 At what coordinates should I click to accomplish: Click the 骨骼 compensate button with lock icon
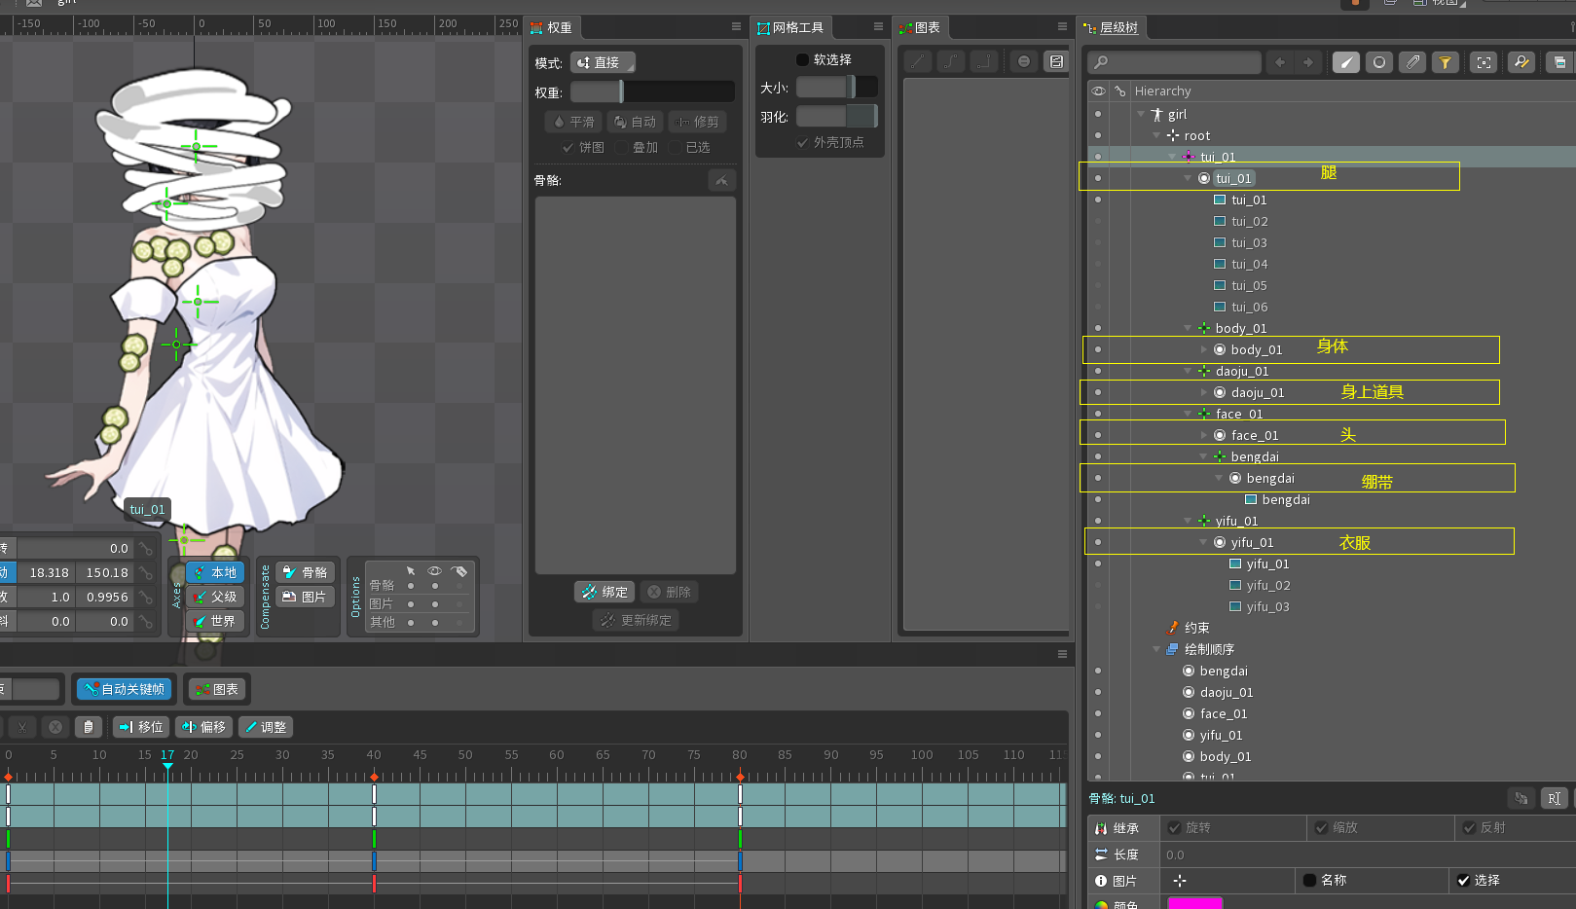tap(305, 572)
